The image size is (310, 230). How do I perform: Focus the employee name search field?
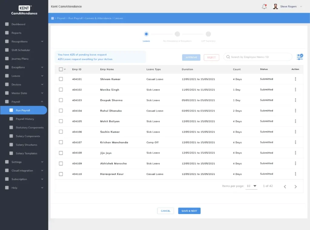pyautogui.click(x=258, y=57)
